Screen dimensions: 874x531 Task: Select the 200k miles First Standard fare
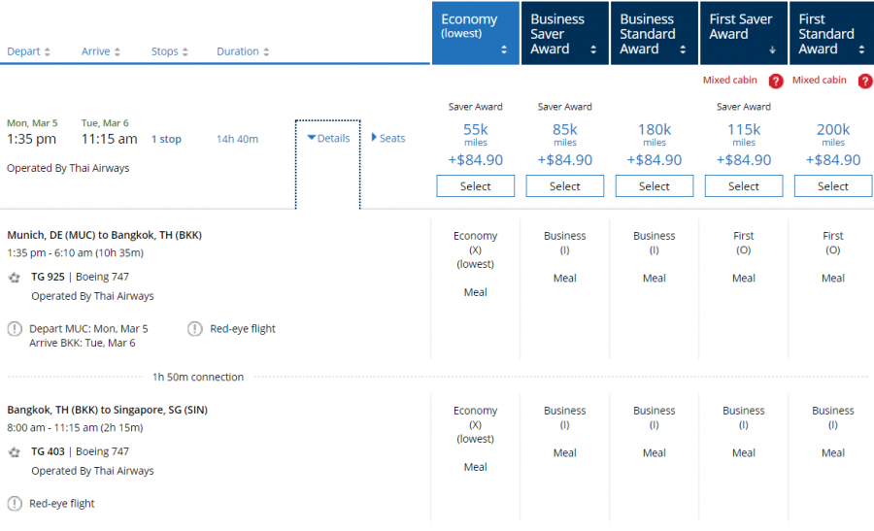point(832,186)
